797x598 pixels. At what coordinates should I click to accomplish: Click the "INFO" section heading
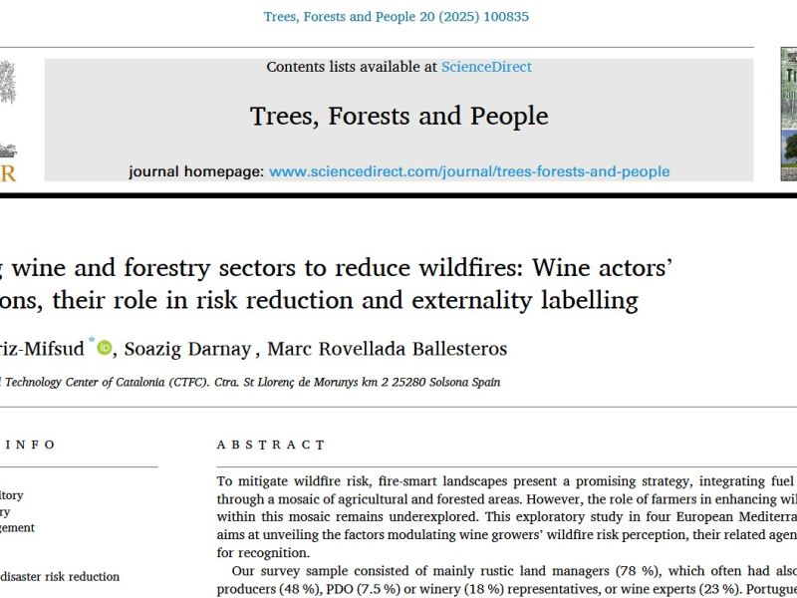pos(28,445)
